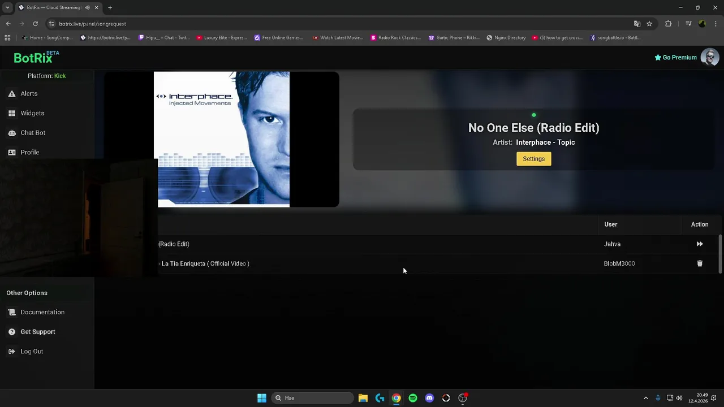Open the user avatar menu
Image resolution: width=724 pixels, height=407 pixels.
tap(710, 57)
